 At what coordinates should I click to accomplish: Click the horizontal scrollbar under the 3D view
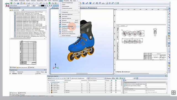pyautogui.click(x=82, y=73)
